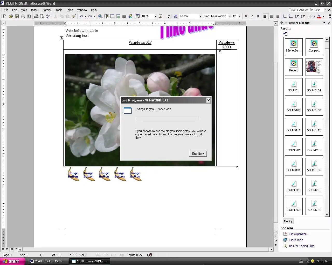Toggle Underline formatting
This screenshot has height=265, width=332.
[x=258, y=16]
